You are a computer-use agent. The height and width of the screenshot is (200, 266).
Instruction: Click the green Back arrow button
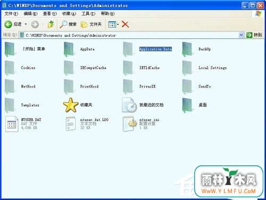click(x=8, y=24)
